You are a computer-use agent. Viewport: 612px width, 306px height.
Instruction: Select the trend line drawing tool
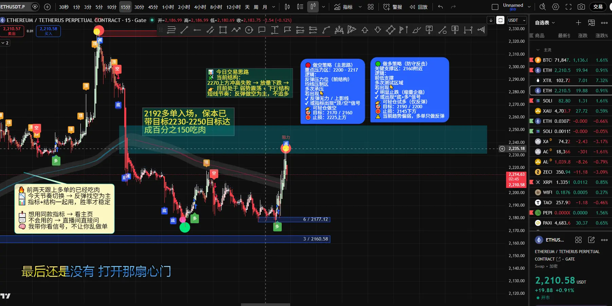pos(184,30)
